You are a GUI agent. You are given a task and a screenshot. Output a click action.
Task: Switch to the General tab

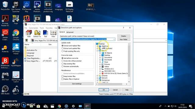[62, 32]
